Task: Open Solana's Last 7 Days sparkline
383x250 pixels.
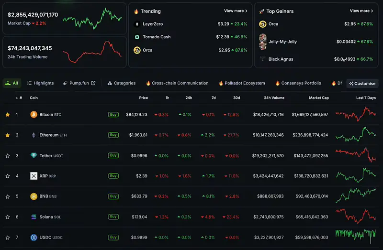Action: 356,216
